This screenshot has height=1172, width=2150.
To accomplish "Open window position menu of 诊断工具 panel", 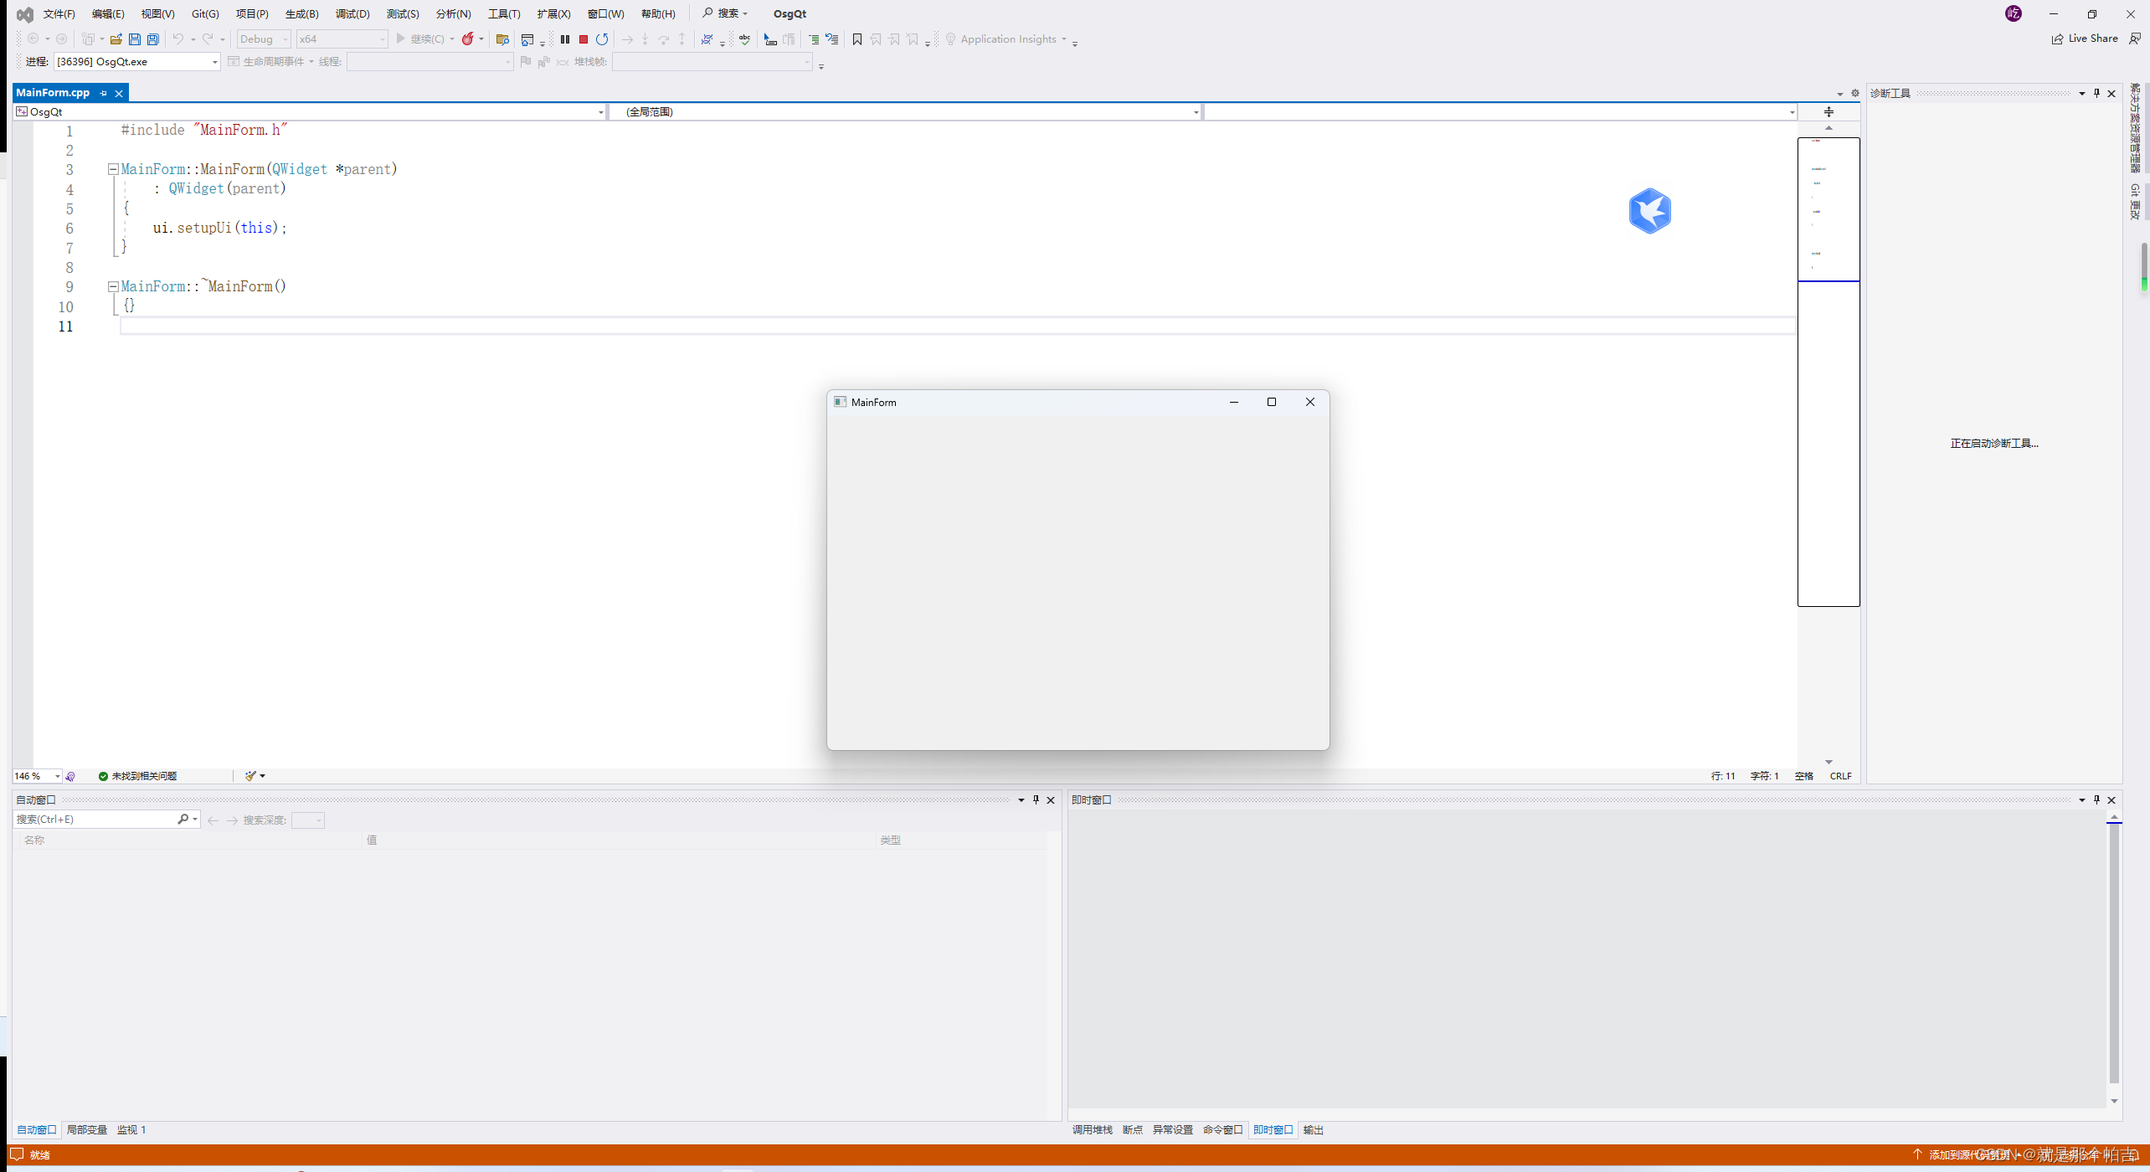I will [x=2082, y=94].
